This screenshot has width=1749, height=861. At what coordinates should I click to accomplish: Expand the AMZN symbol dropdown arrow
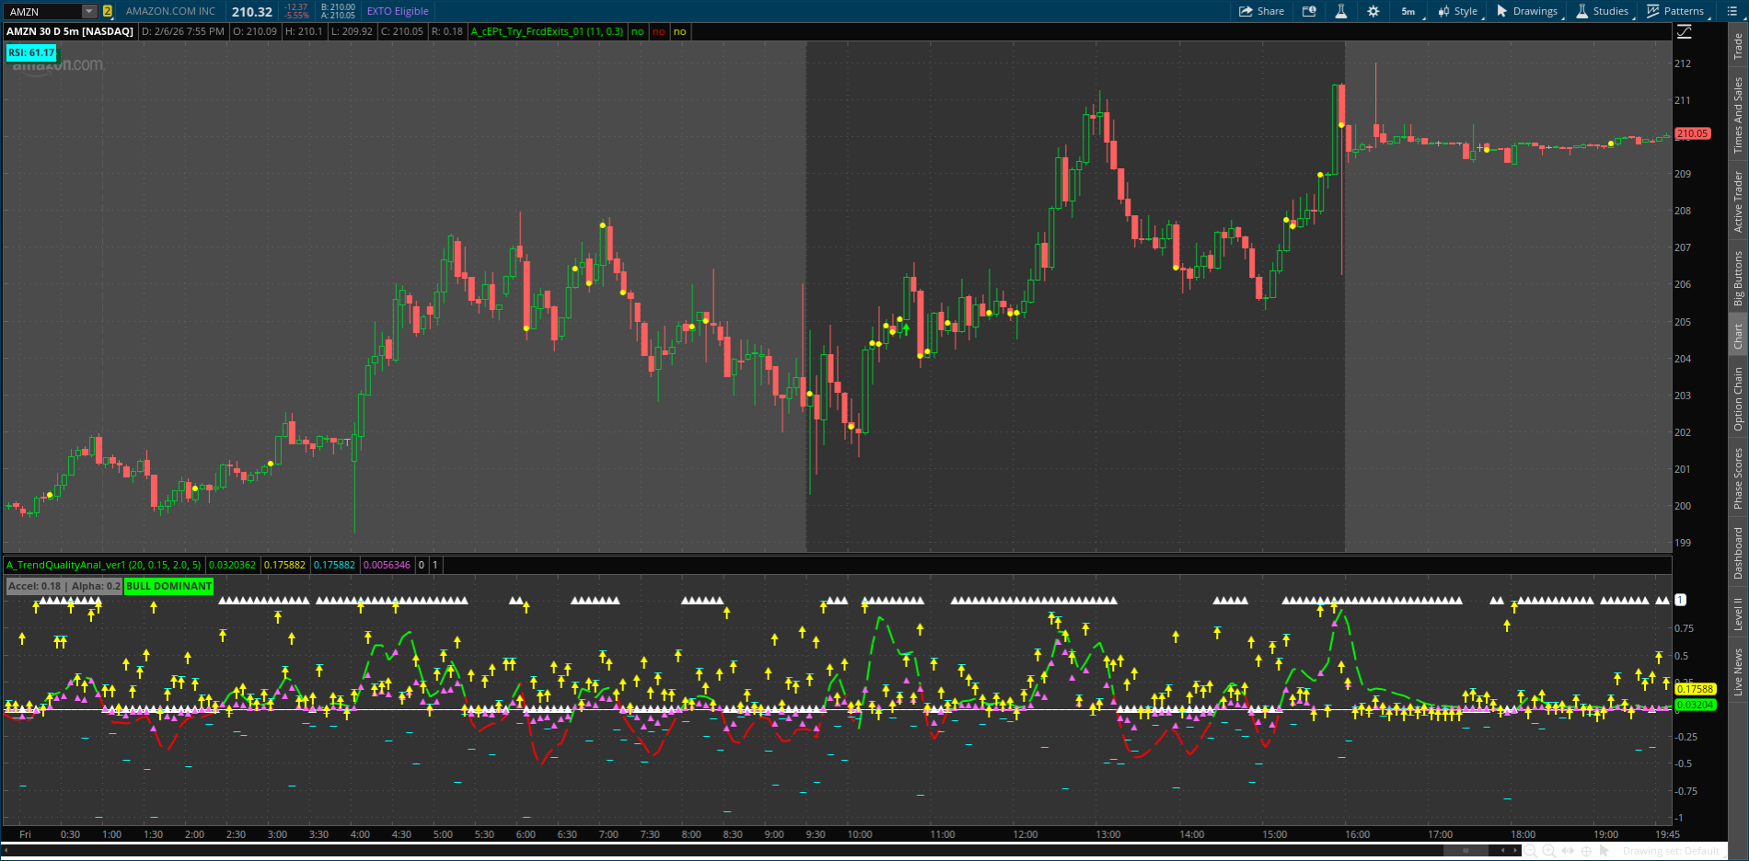coord(89,12)
